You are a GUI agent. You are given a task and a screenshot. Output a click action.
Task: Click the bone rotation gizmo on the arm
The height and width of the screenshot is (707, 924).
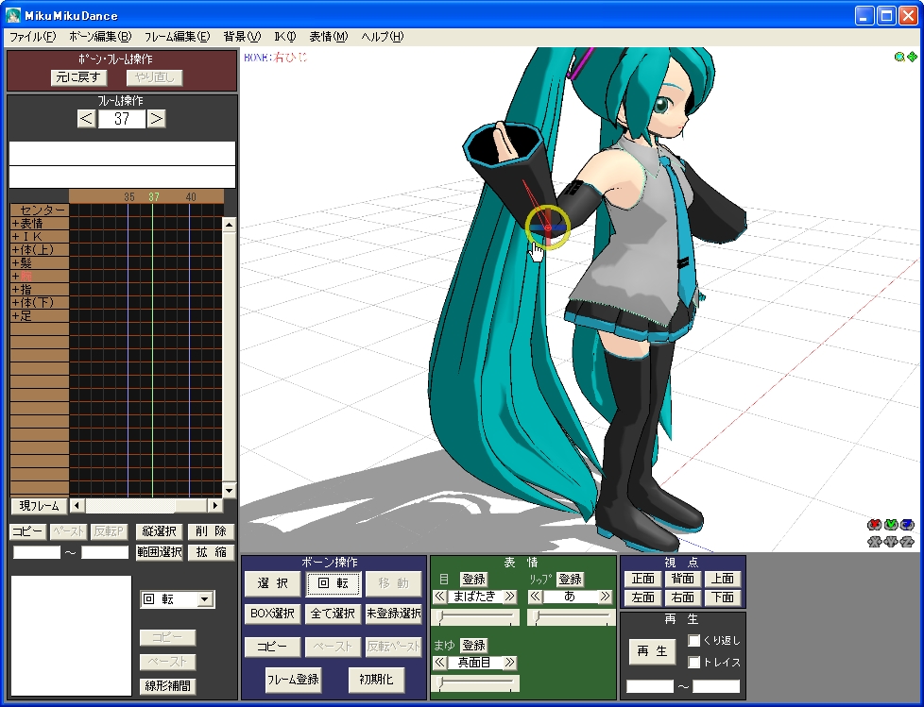pyautogui.click(x=548, y=227)
